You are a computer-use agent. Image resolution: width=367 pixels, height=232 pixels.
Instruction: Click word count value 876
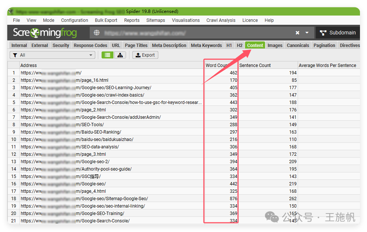pyautogui.click(x=233, y=199)
